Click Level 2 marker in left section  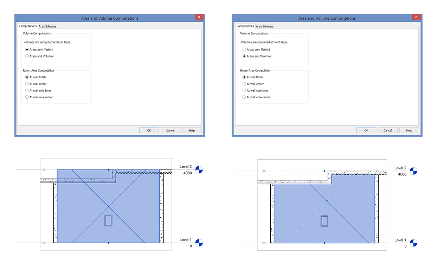click(x=199, y=170)
